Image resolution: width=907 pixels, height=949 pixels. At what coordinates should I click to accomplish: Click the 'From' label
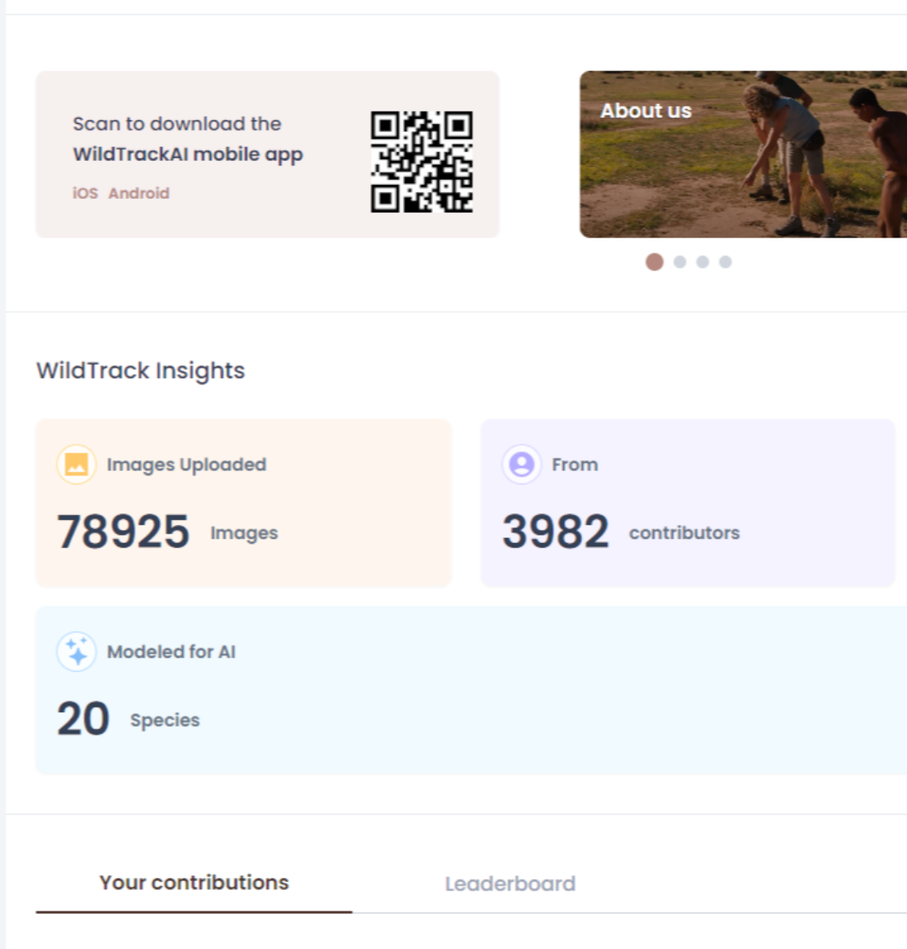(575, 465)
